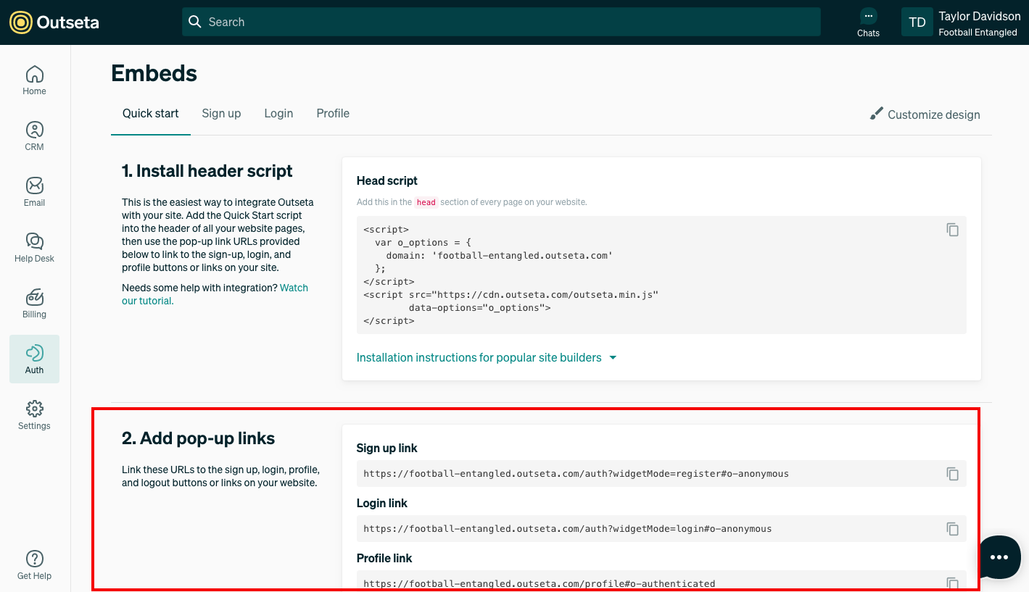Follow the Watch our tutorial link
1029x592 pixels.
(x=215, y=294)
